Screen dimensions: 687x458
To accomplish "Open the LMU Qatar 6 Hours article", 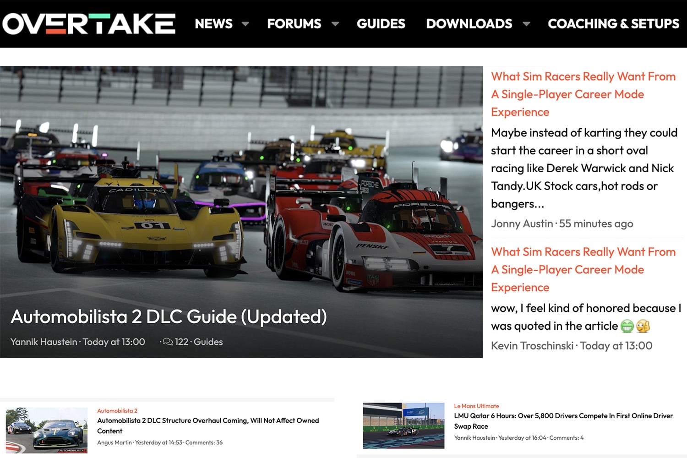I will (x=563, y=420).
